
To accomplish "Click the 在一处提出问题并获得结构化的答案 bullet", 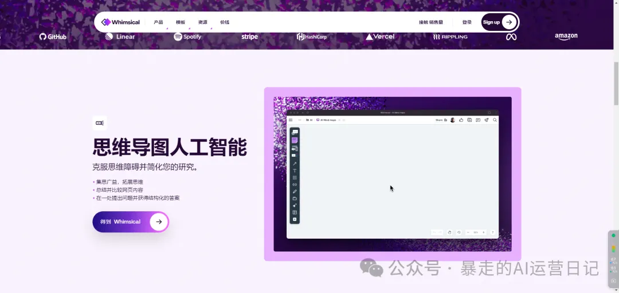I will pyautogui.click(x=138, y=198).
